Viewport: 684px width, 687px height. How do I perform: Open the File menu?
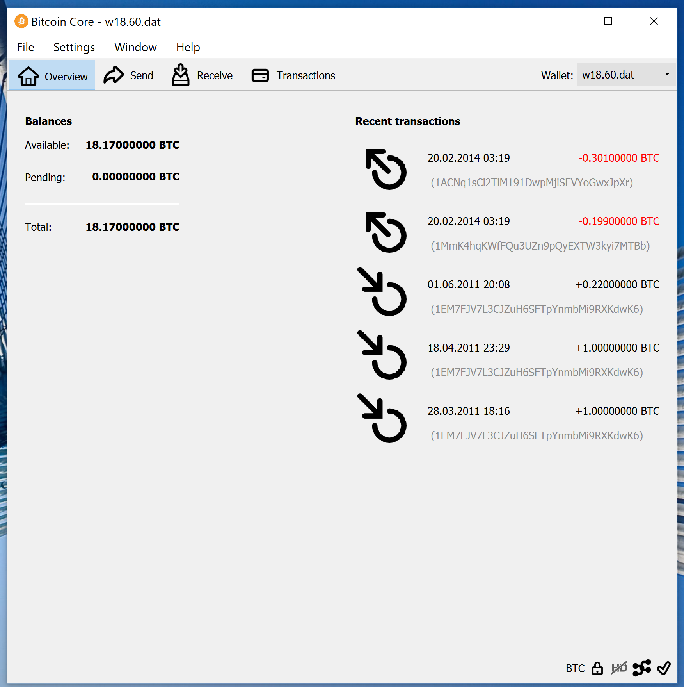25,47
